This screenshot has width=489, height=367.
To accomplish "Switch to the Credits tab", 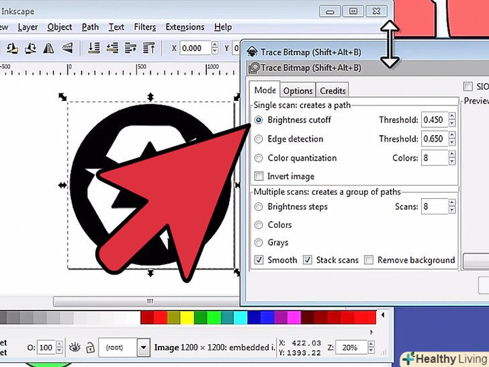I will tap(332, 91).
